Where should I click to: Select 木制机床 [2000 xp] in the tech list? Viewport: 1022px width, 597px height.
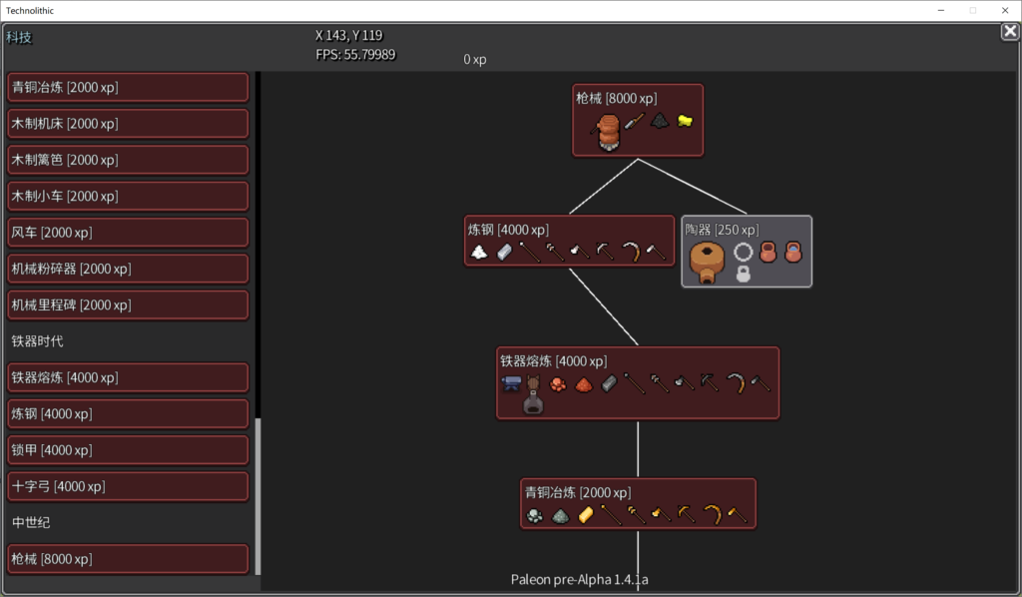click(x=128, y=124)
